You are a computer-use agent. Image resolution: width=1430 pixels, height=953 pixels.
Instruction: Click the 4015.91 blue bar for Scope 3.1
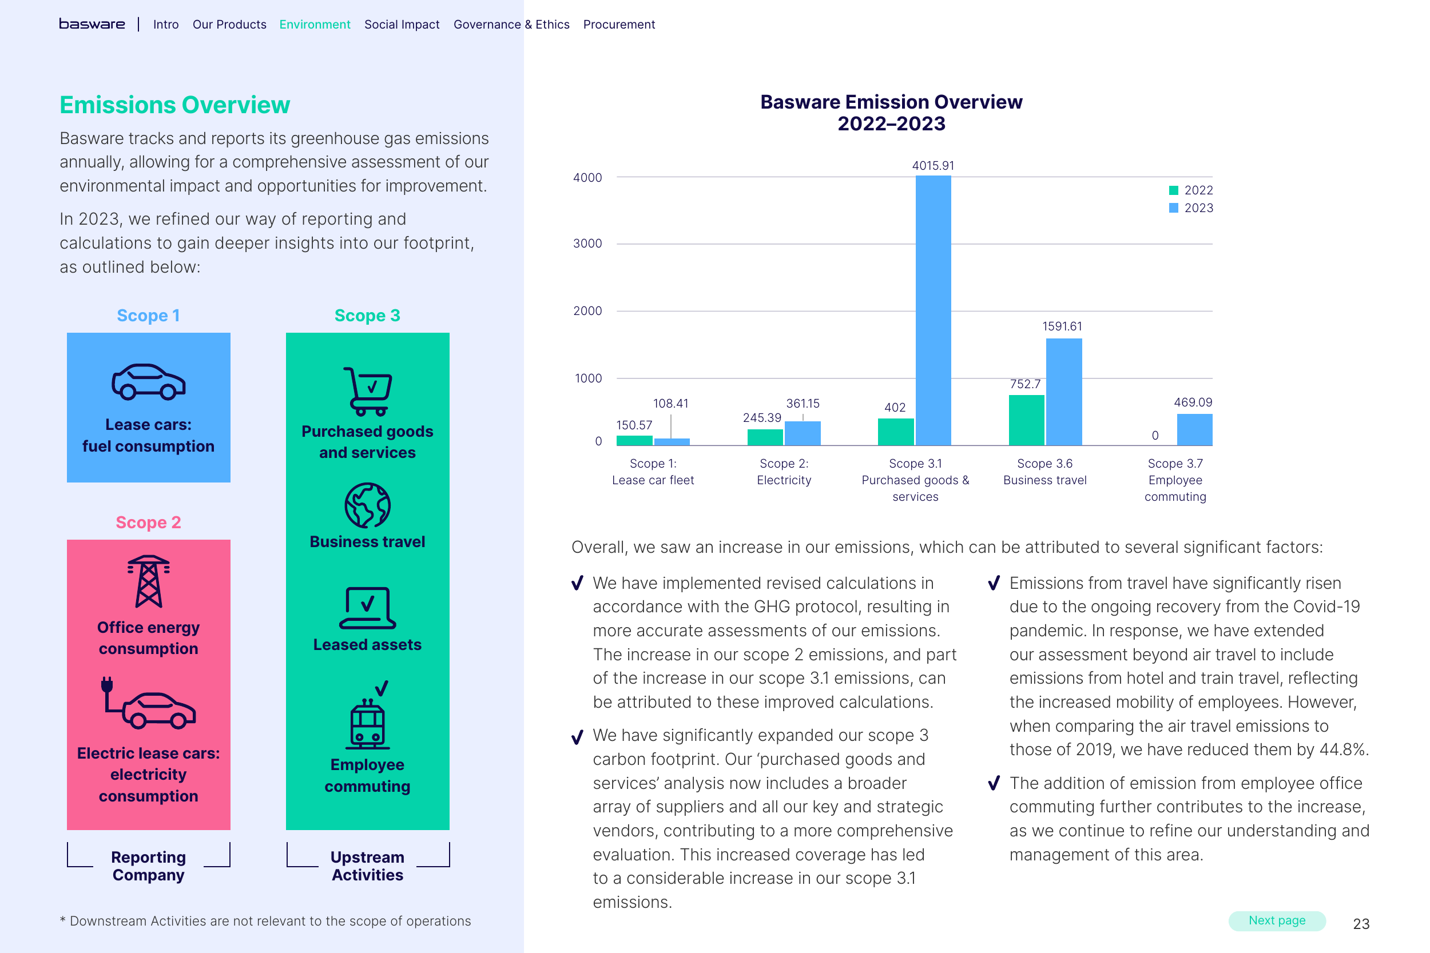pyautogui.click(x=934, y=310)
